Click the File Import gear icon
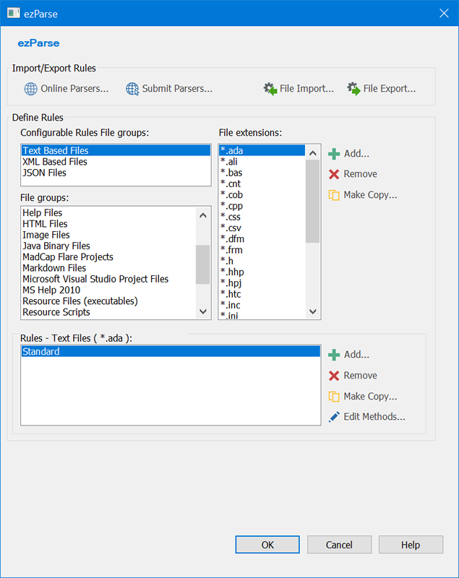The height and width of the screenshot is (578, 459). [x=270, y=89]
